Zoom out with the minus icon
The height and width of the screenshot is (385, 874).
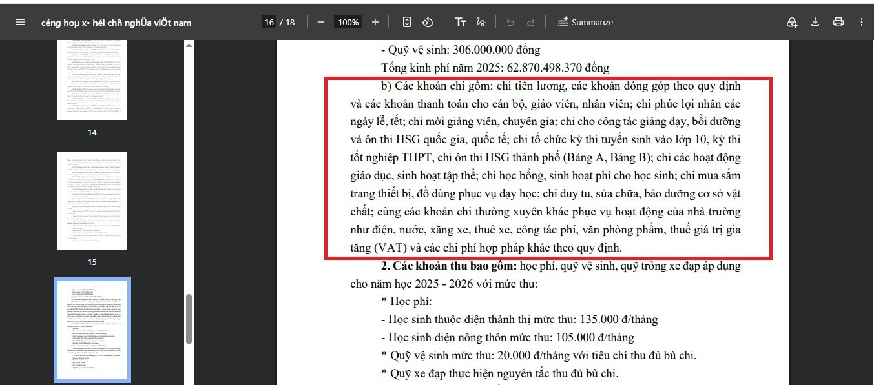321,22
